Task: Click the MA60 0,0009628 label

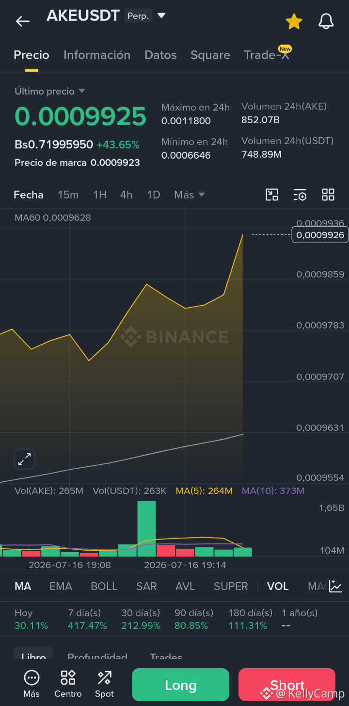Action: click(53, 217)
